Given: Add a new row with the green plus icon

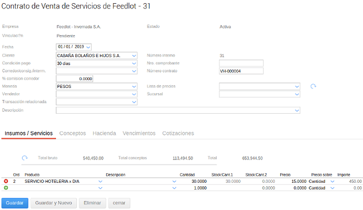Looking at the screenshot, I should [x=6, y=188].
